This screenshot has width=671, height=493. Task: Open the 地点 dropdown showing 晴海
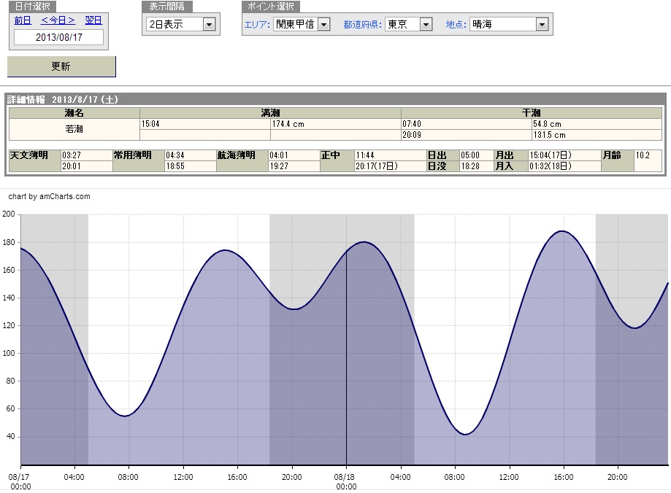pos(509,24)
